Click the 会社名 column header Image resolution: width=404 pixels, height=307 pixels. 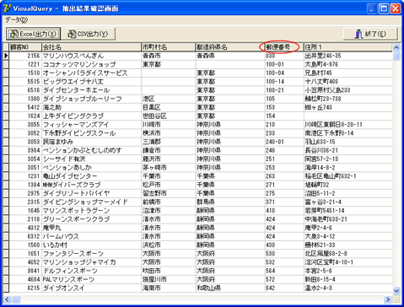click(91, 47)
